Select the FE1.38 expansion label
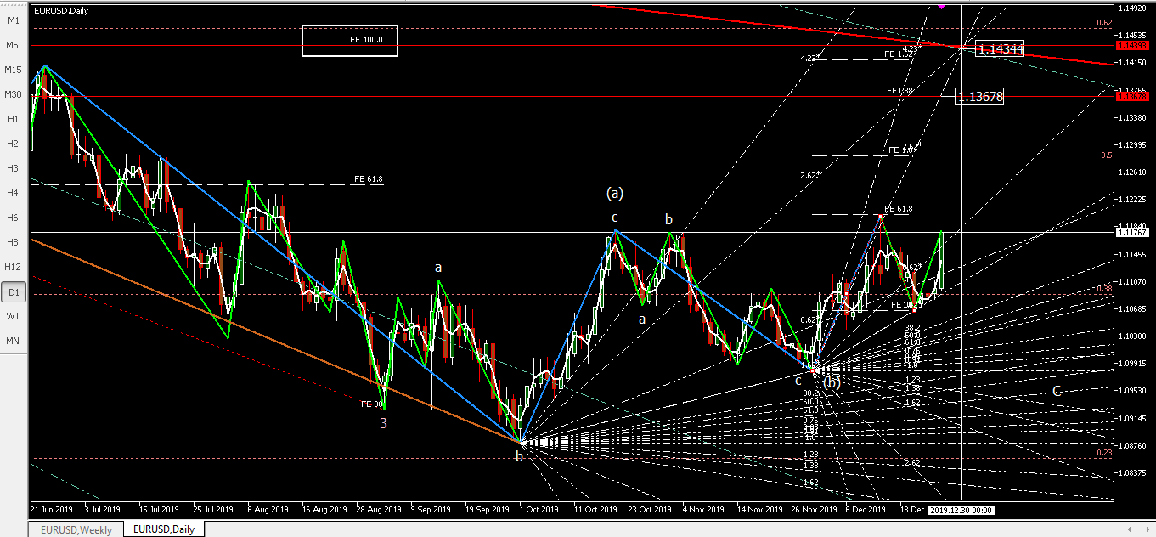Screen dimensions: 1156x537 (x=899, y=91)
